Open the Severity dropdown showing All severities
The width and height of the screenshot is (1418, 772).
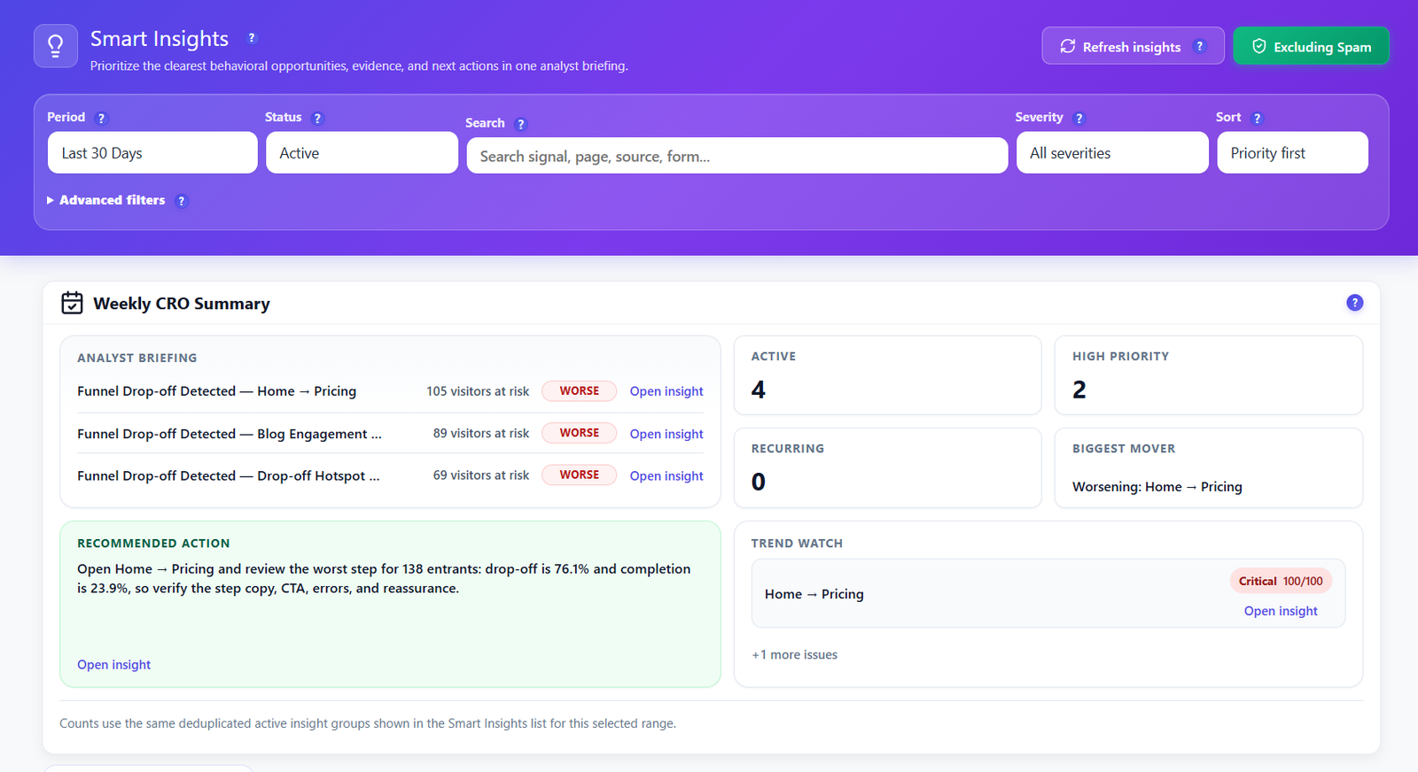point(1112,153)
